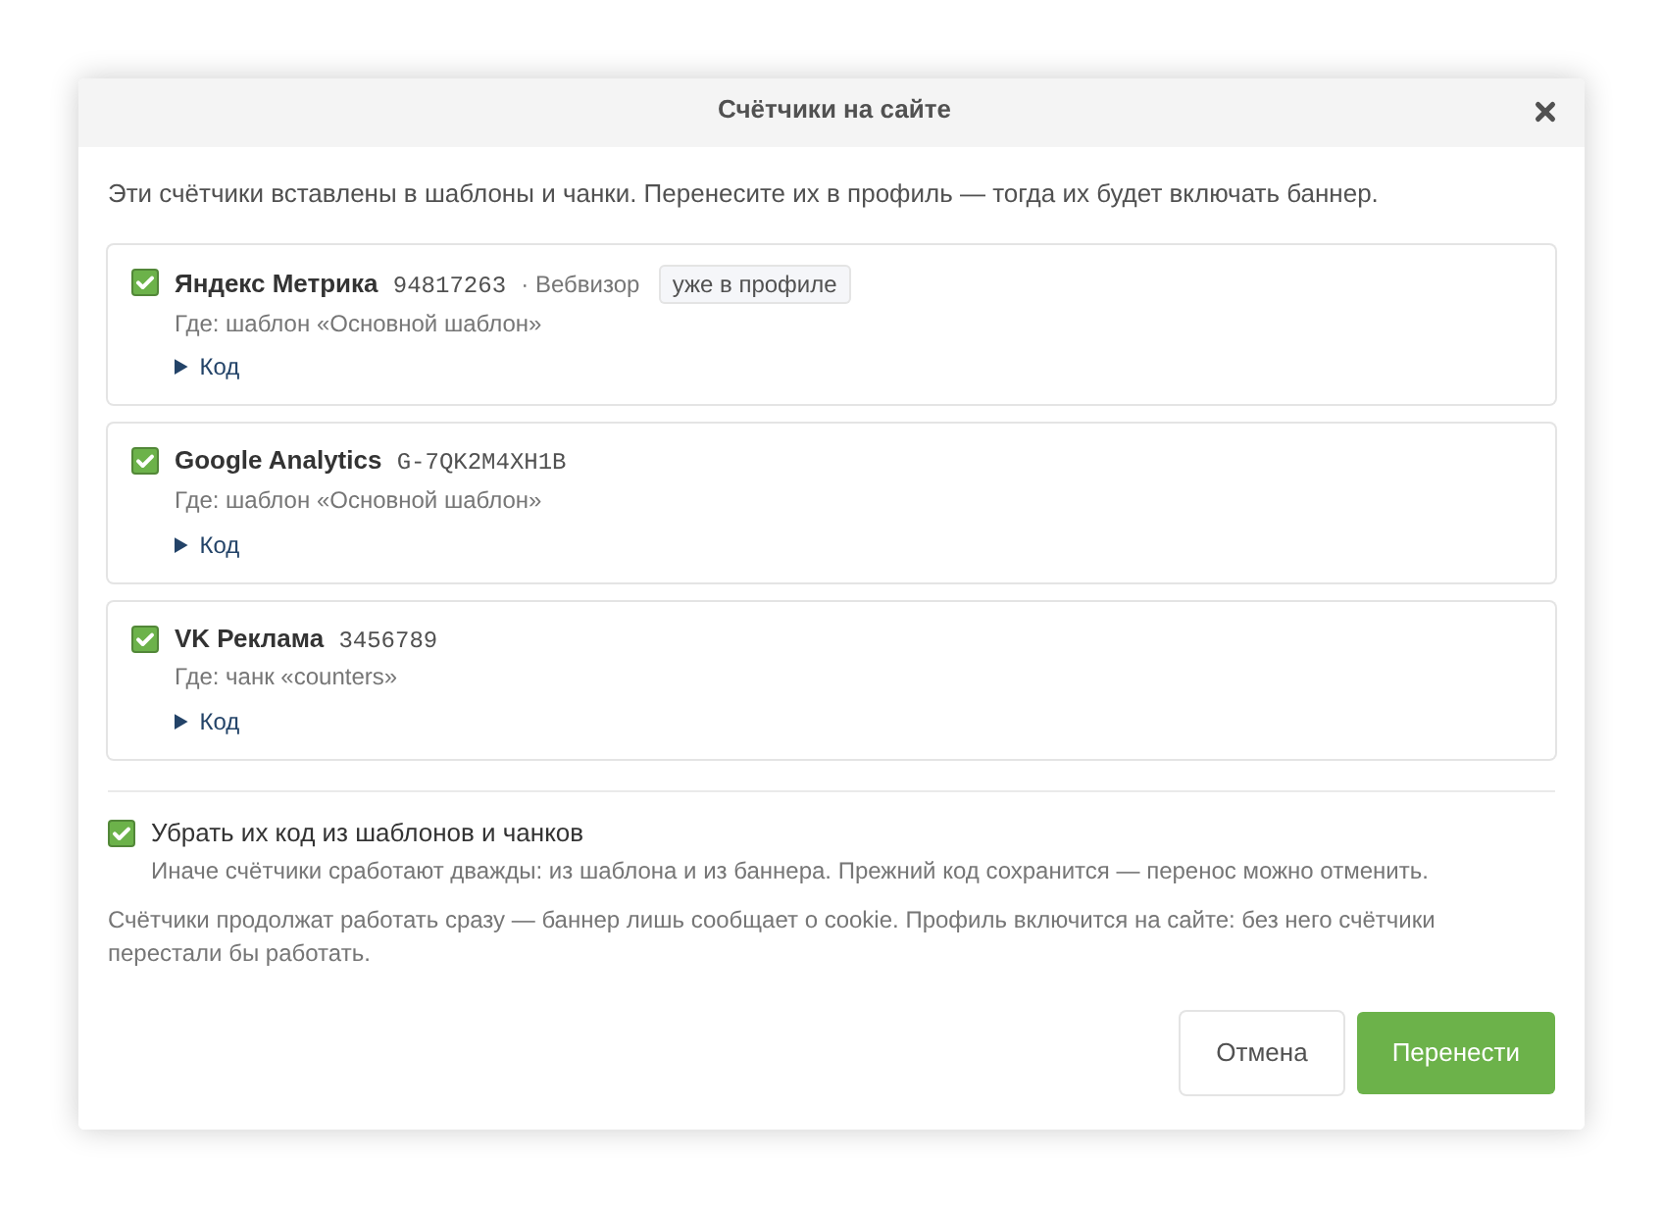Select the VK Реклама counter title
Screen dimensions: 1663x1208
(249, 638)
